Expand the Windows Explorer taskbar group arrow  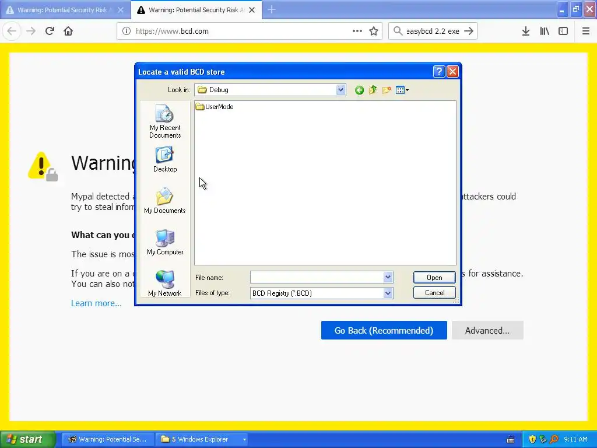[x=244, y=440]
